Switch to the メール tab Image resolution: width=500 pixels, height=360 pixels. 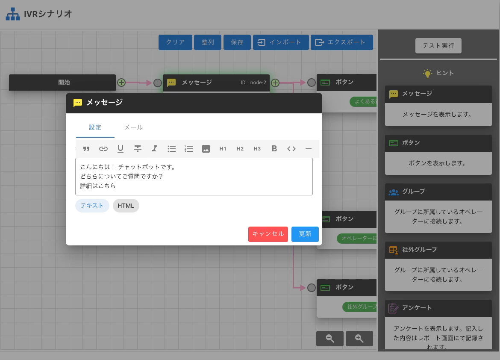point(133,127)
